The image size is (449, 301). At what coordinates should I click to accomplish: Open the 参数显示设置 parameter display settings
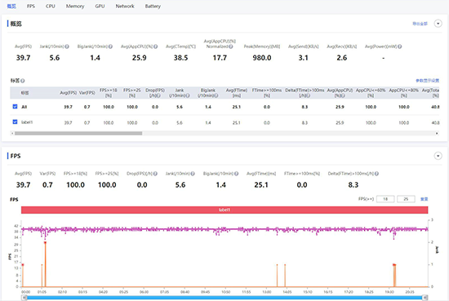coord(428,81)
